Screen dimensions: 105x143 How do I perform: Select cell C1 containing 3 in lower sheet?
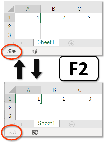pos(80,99)
